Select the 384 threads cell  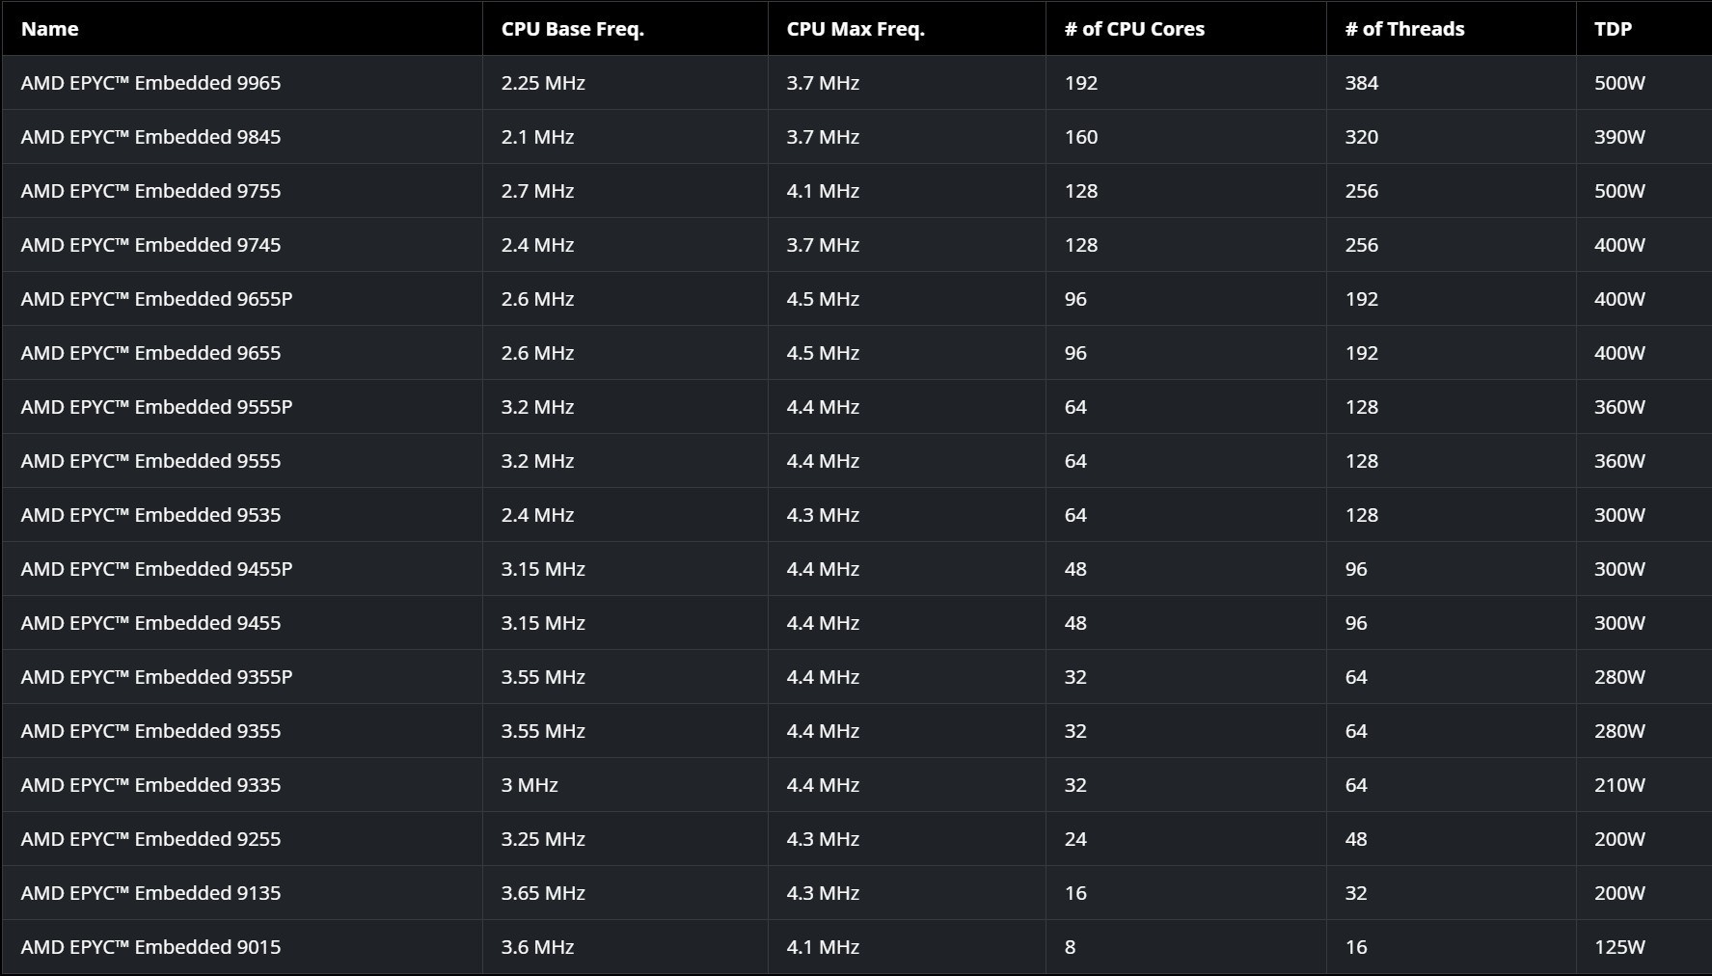coord(1361,83)
